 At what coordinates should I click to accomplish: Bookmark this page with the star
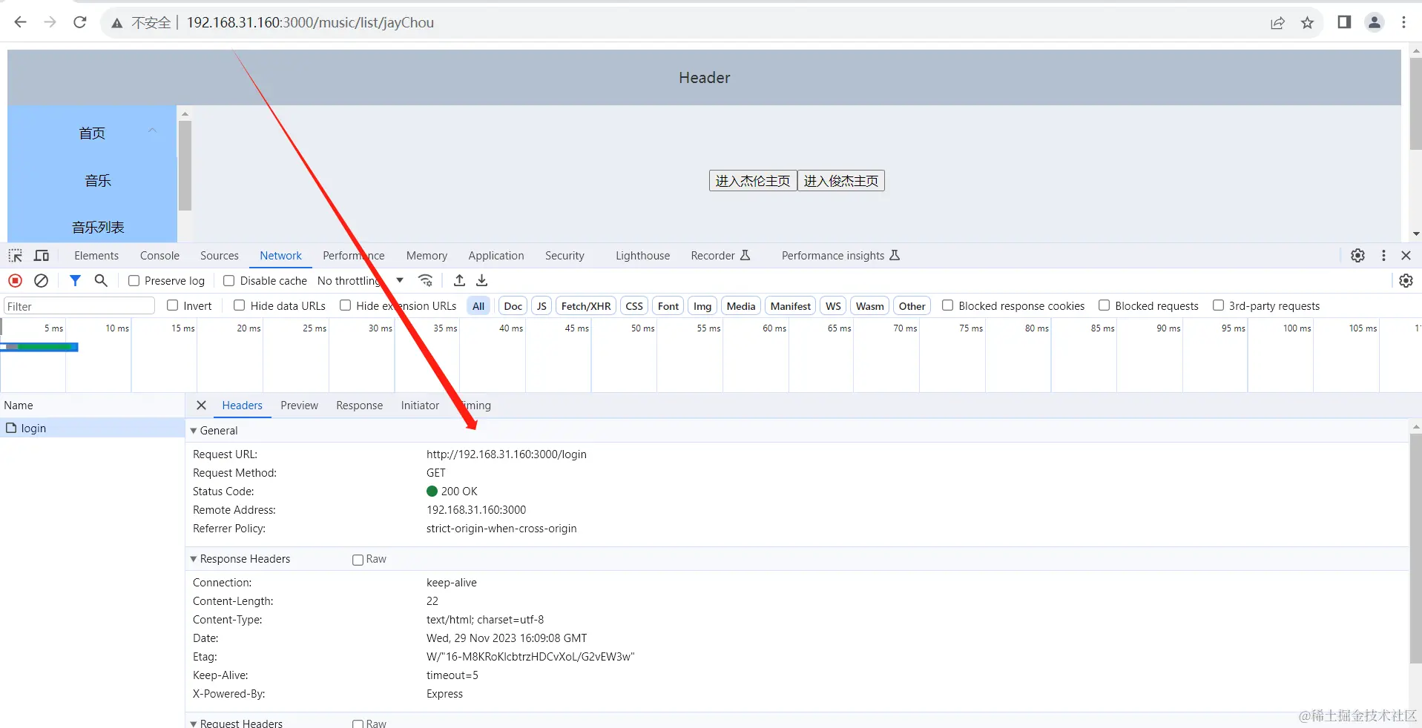[x=1308, y=23]
